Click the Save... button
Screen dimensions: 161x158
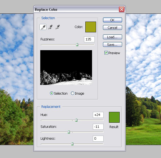[112, 44]
